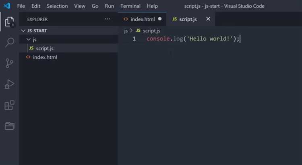Close the script.js tab

pos(208,19)
